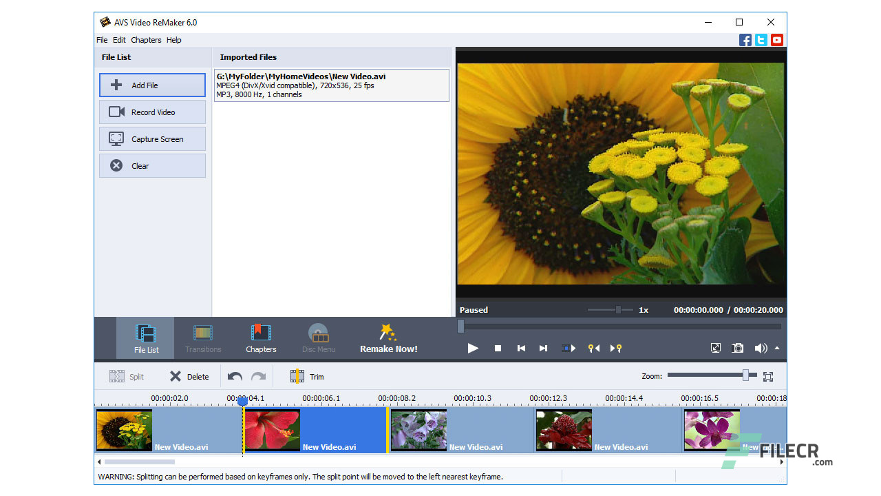This screenshot has height=496, width=881.
Task: Select the purple foxglove clip thumbnail
Action: pyautogui.click(x=419, y=431)
